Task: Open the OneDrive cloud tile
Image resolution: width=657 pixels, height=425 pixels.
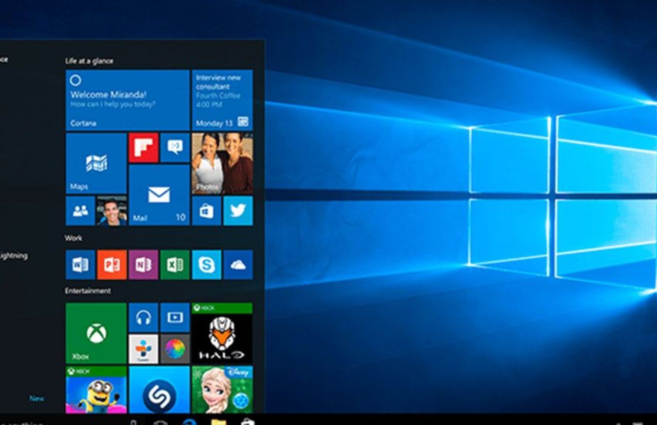Action: click(238, 265)
